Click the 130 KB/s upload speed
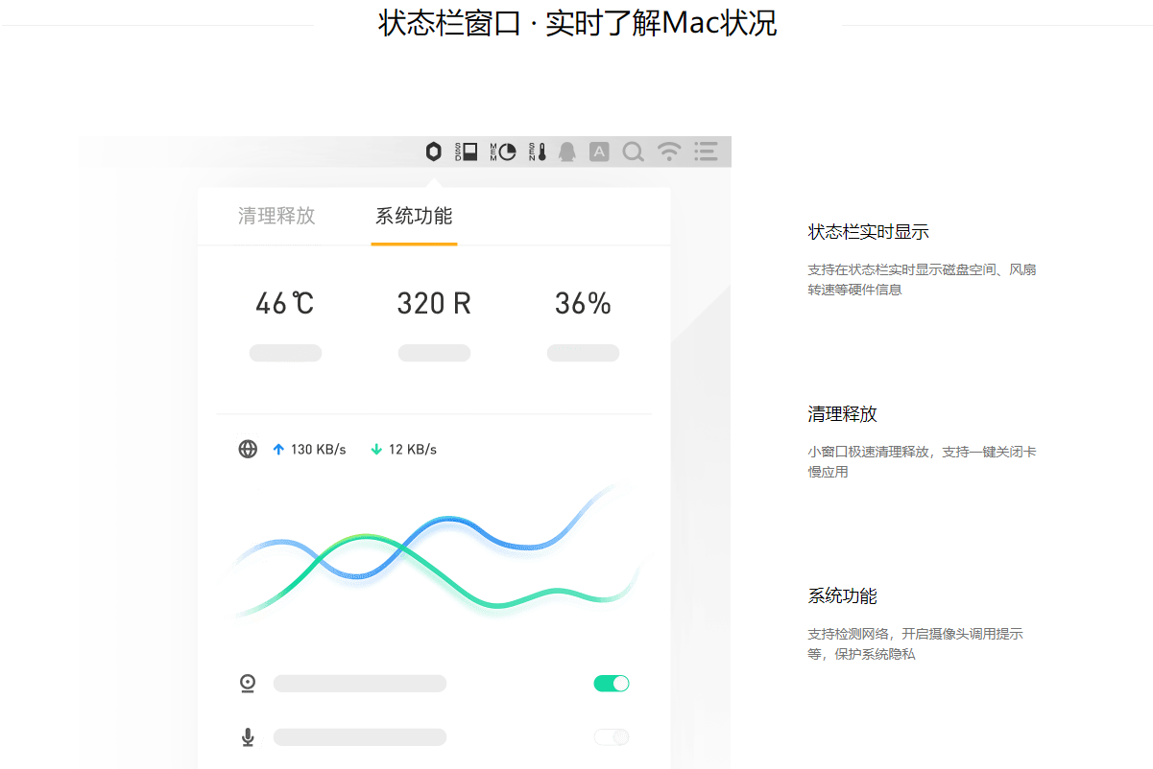This screenshot has height=769, width=1153. click(318, 449)
